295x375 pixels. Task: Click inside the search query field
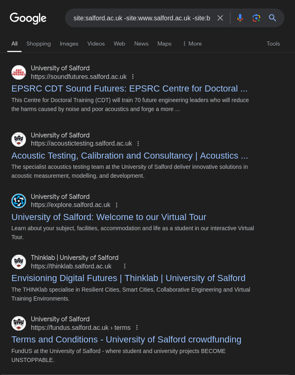(x=142, y=18)
